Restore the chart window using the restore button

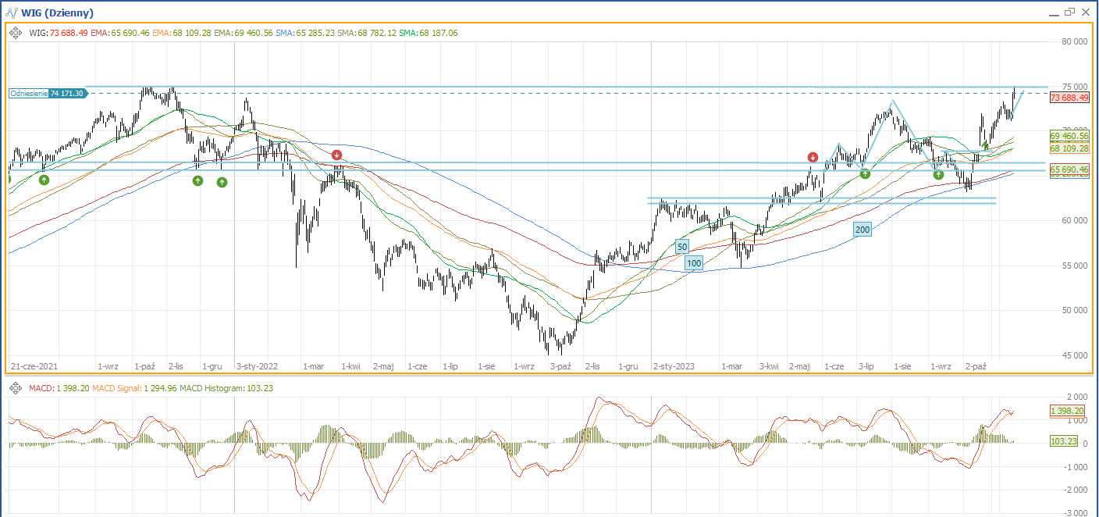click(1069, 12)
